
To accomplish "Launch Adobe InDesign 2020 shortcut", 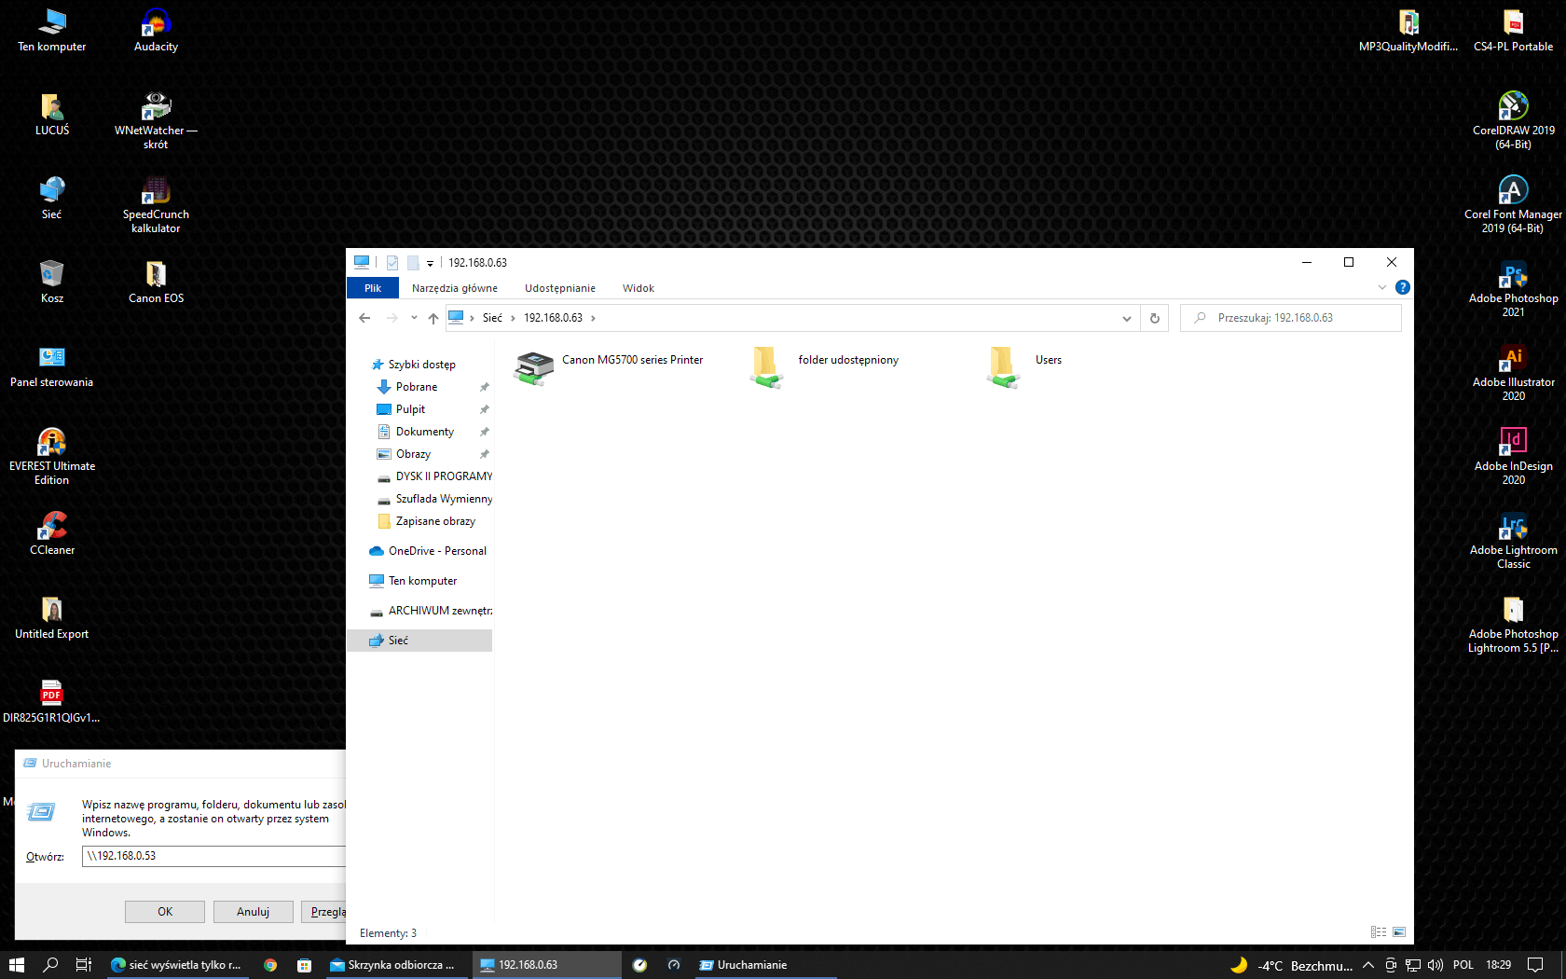I will pos(1514,457).
